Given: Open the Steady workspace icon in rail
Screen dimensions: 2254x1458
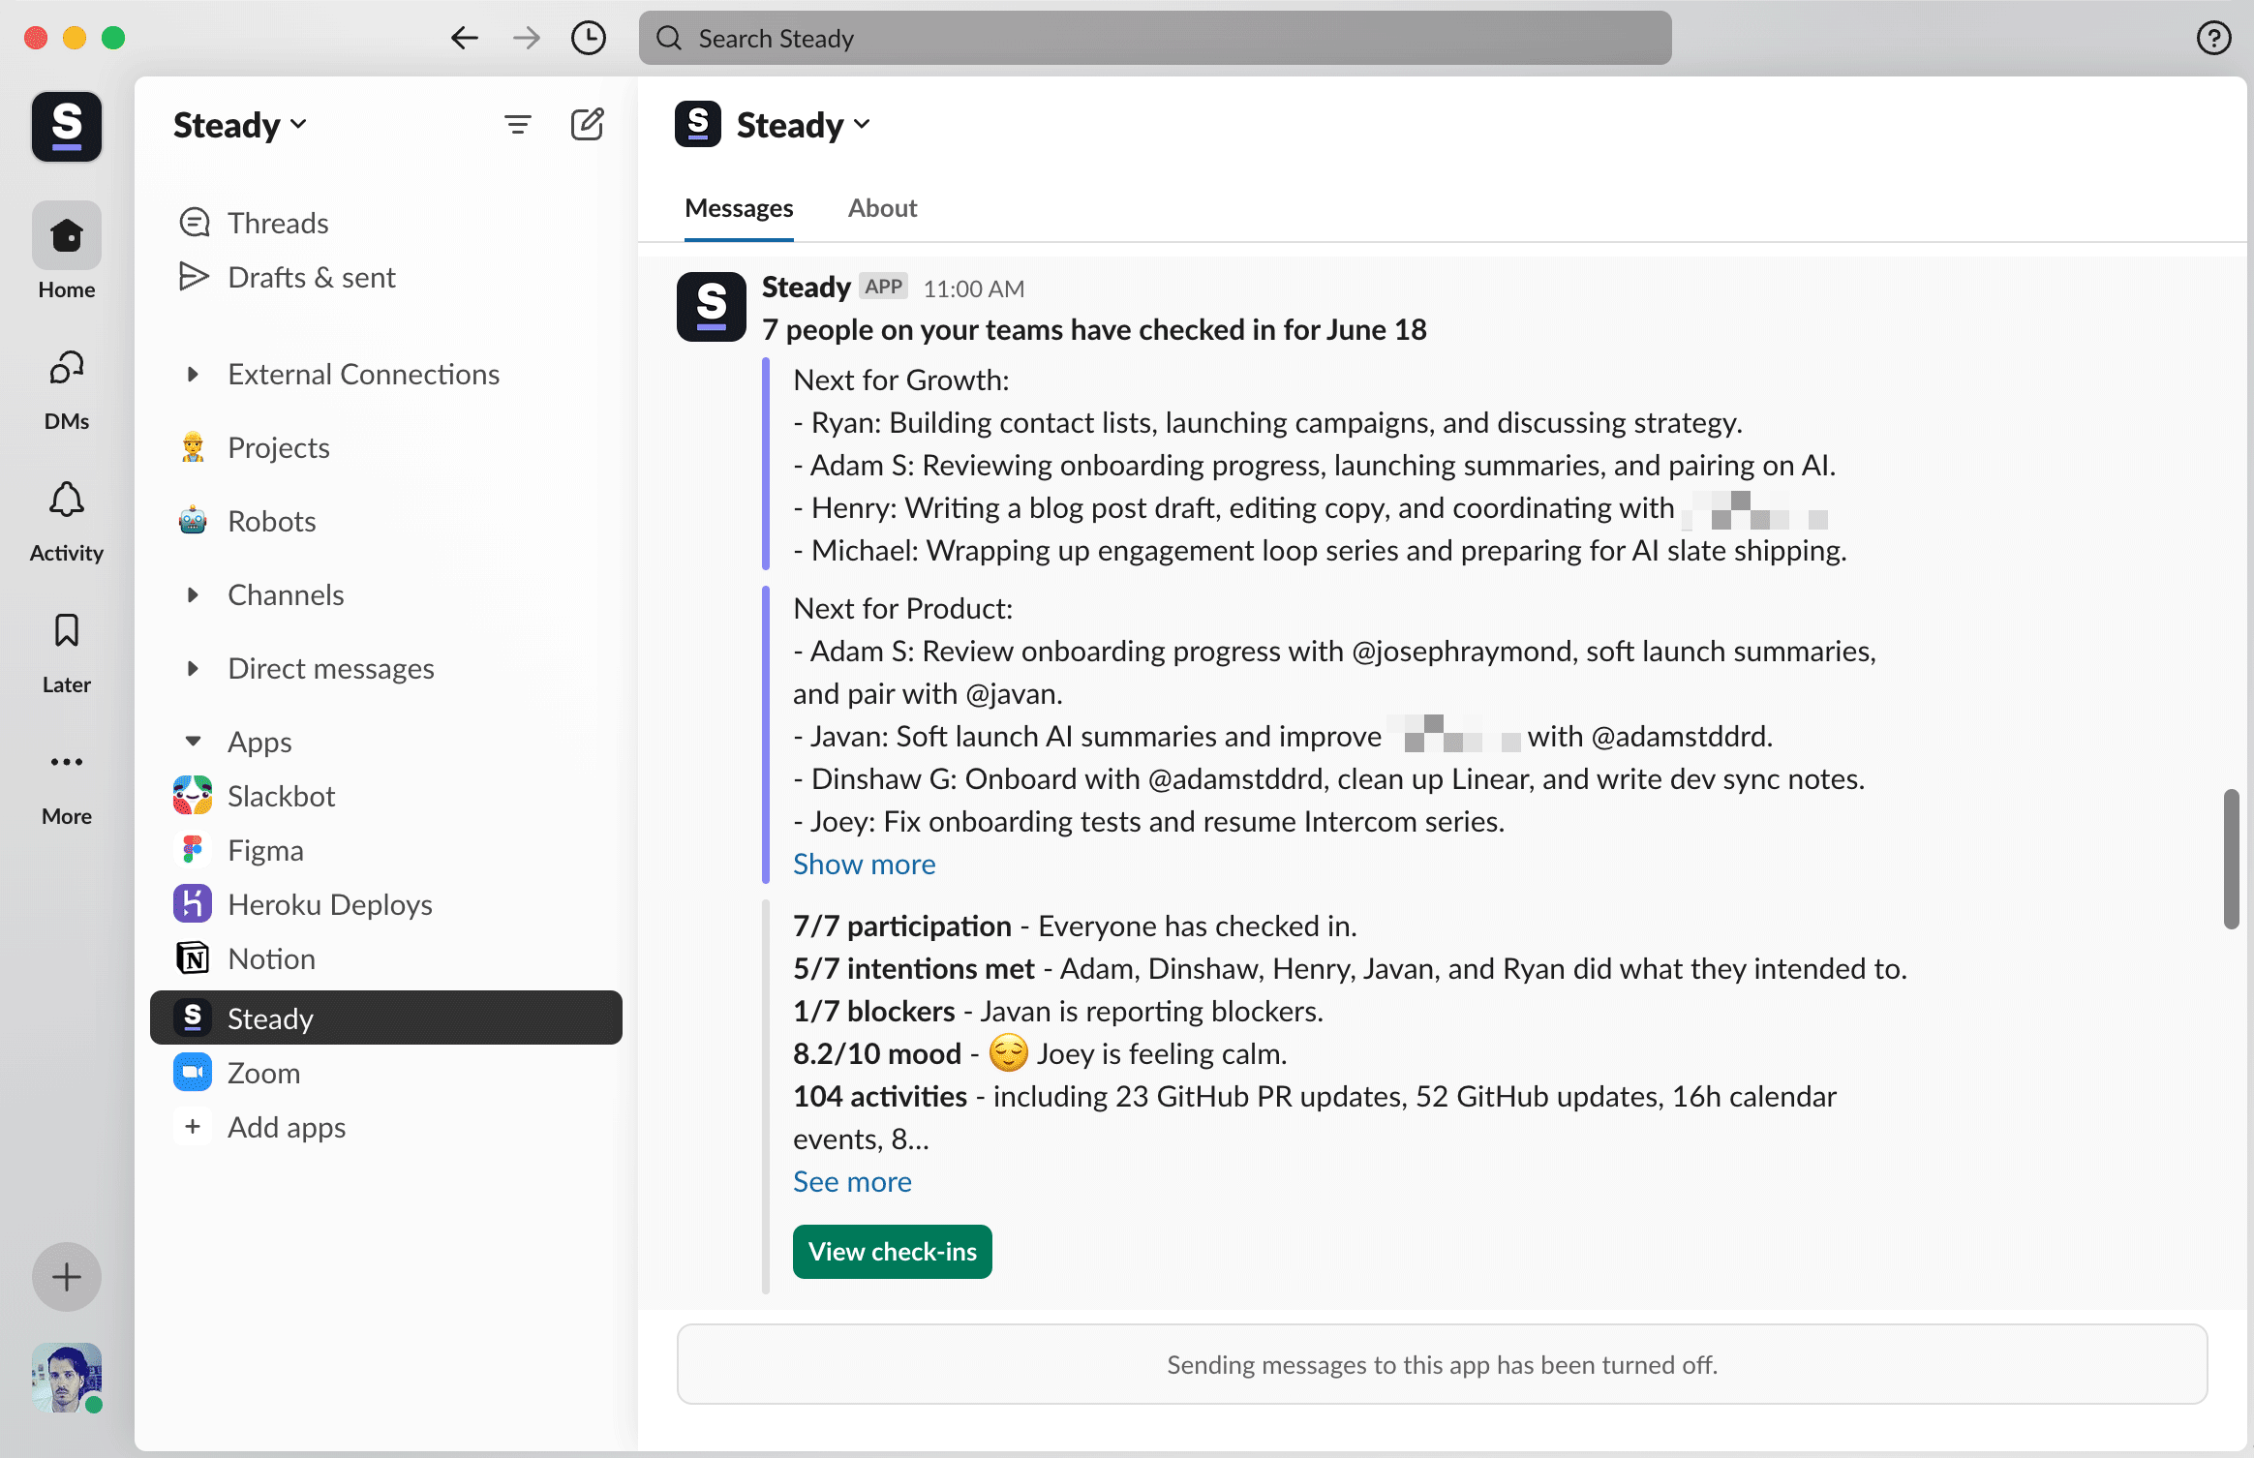Looking at the screenshot, I should click(x=67, y=126).
